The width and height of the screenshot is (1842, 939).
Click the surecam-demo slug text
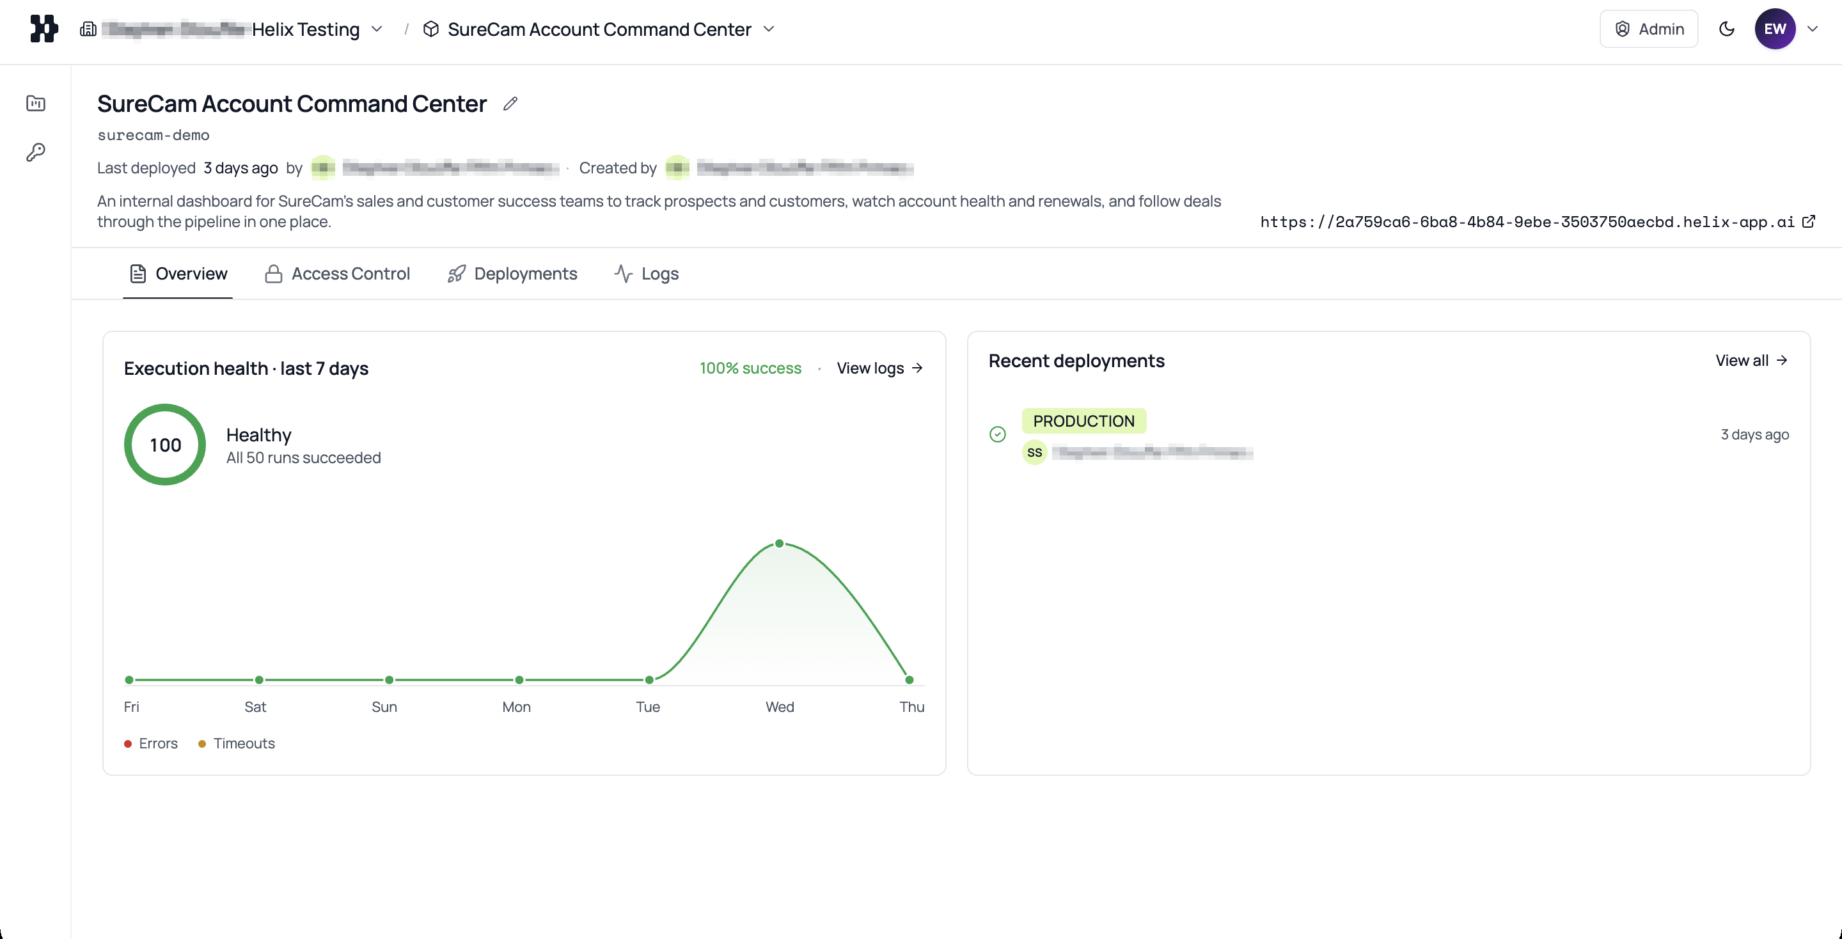(153, 135)
